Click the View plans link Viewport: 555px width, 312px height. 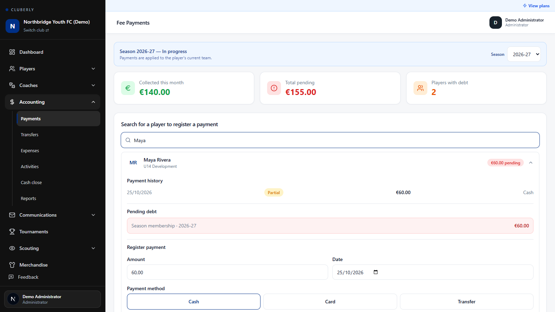(536, 6)
